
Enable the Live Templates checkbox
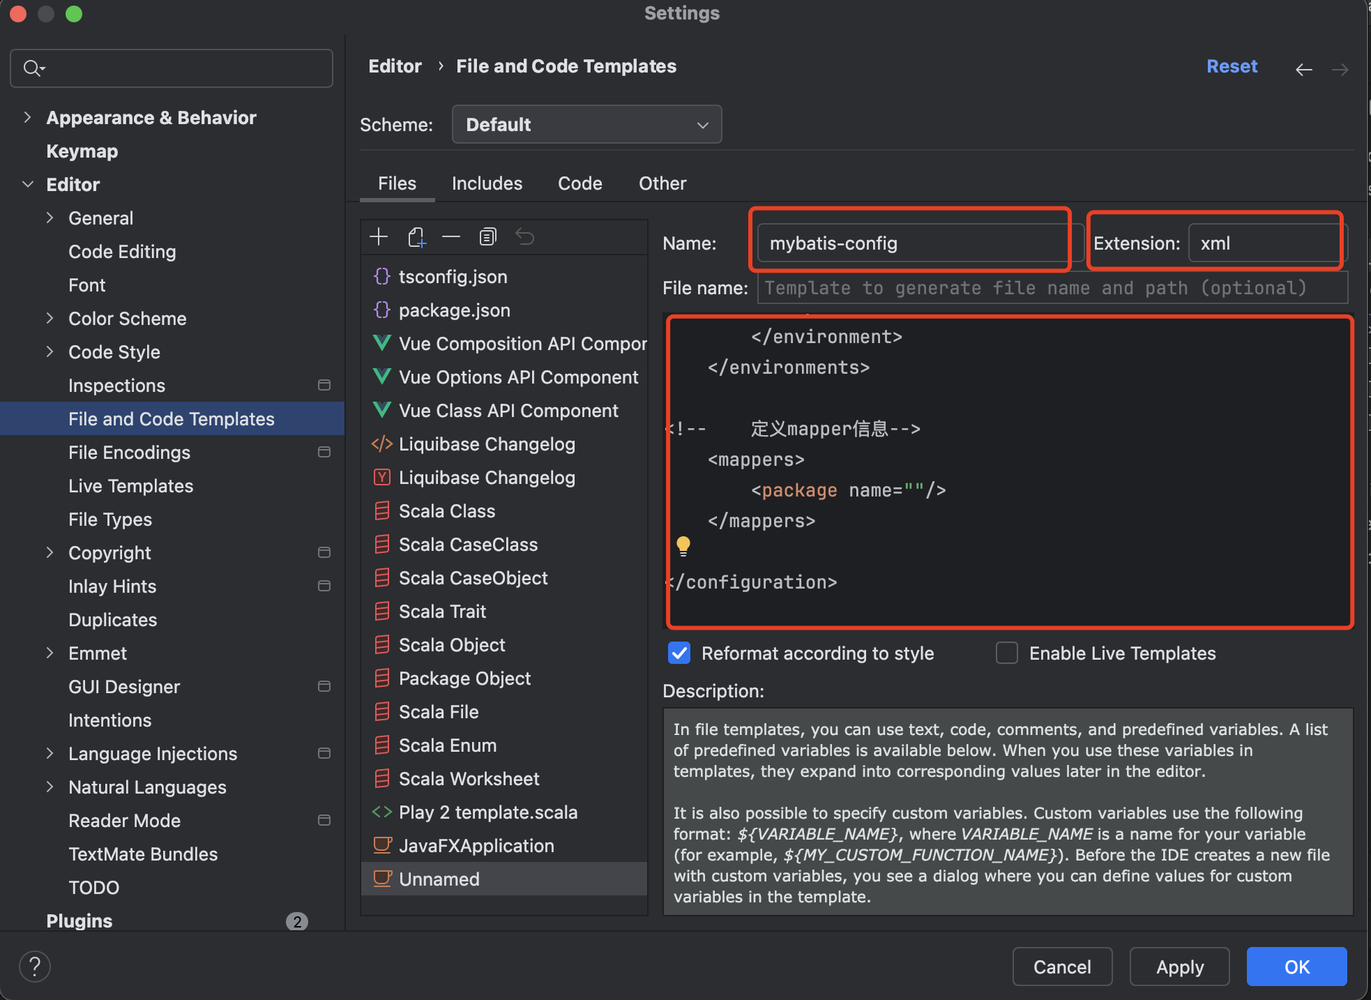[x=1006, y=653]
